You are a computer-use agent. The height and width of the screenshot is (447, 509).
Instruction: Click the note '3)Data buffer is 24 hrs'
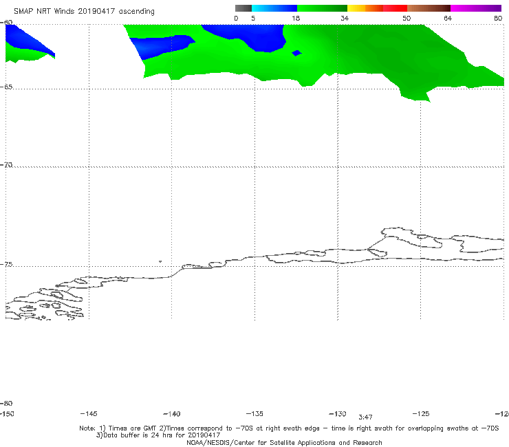(x=158, y=435)
